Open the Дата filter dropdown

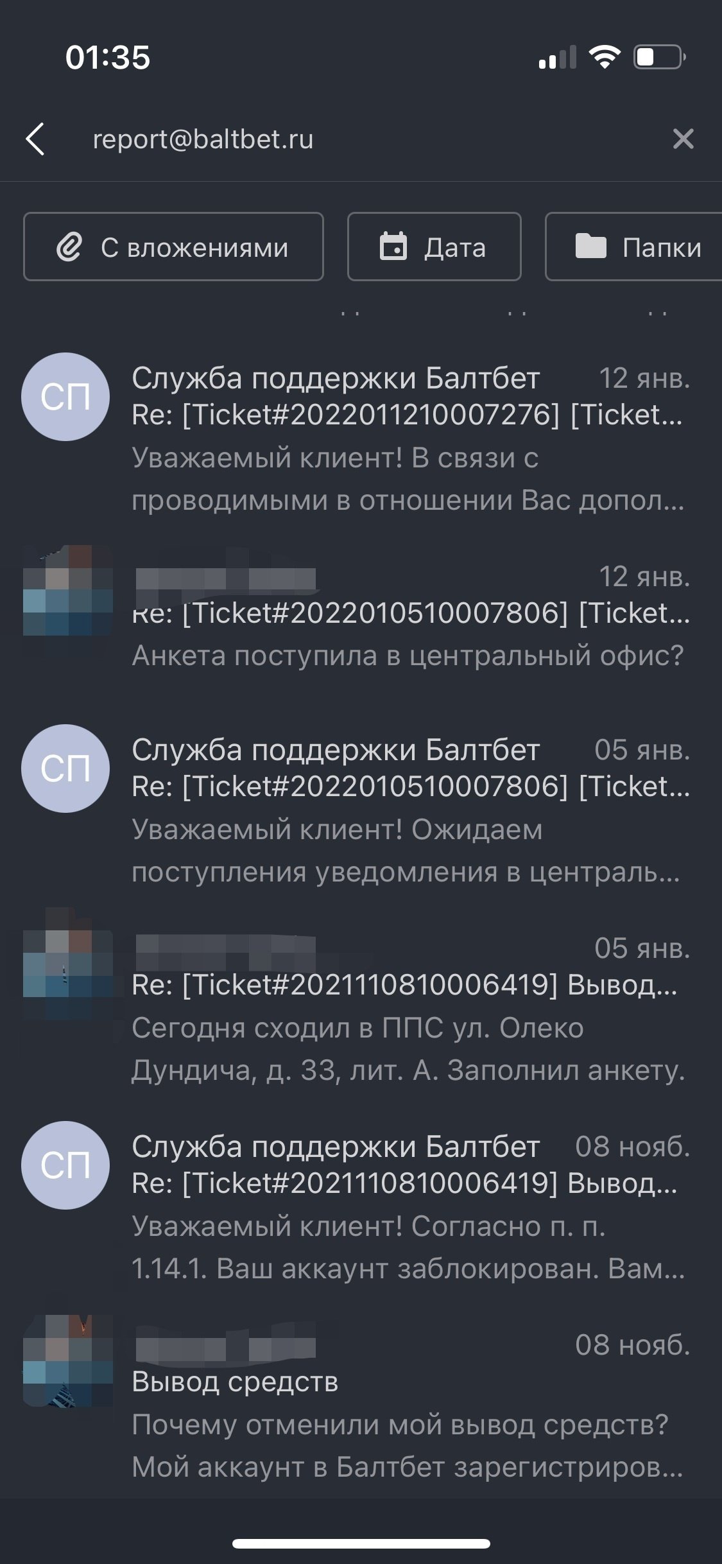click(434, 247)
